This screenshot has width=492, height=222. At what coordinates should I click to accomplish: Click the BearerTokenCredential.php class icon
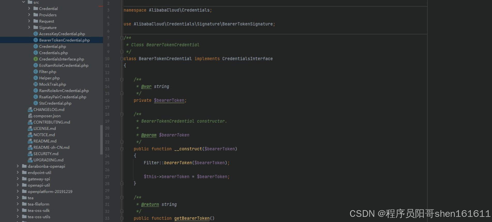pos(36,40)
